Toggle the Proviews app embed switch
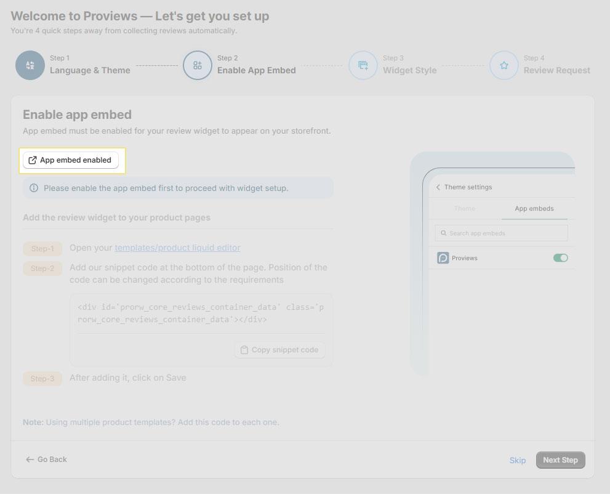 click(560, 257)
